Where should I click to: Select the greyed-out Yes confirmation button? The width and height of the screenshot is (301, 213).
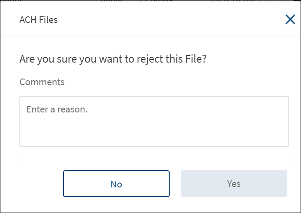(x=234, y=183)
